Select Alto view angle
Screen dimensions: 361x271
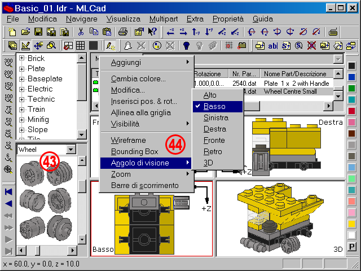(x=218, y=95)
